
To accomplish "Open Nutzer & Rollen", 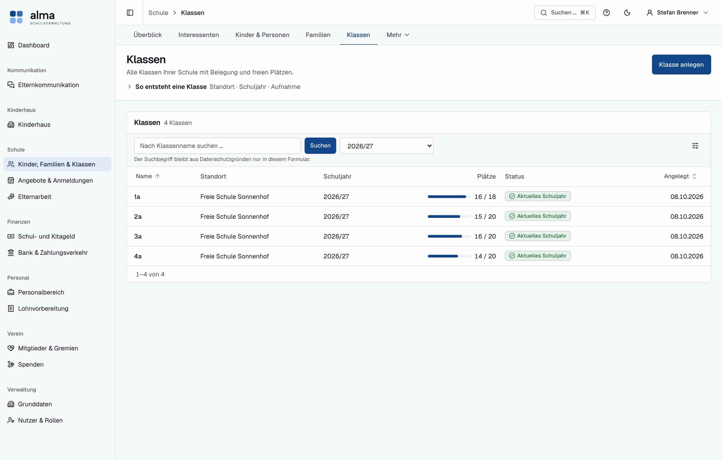I will (x=57, y=420).
